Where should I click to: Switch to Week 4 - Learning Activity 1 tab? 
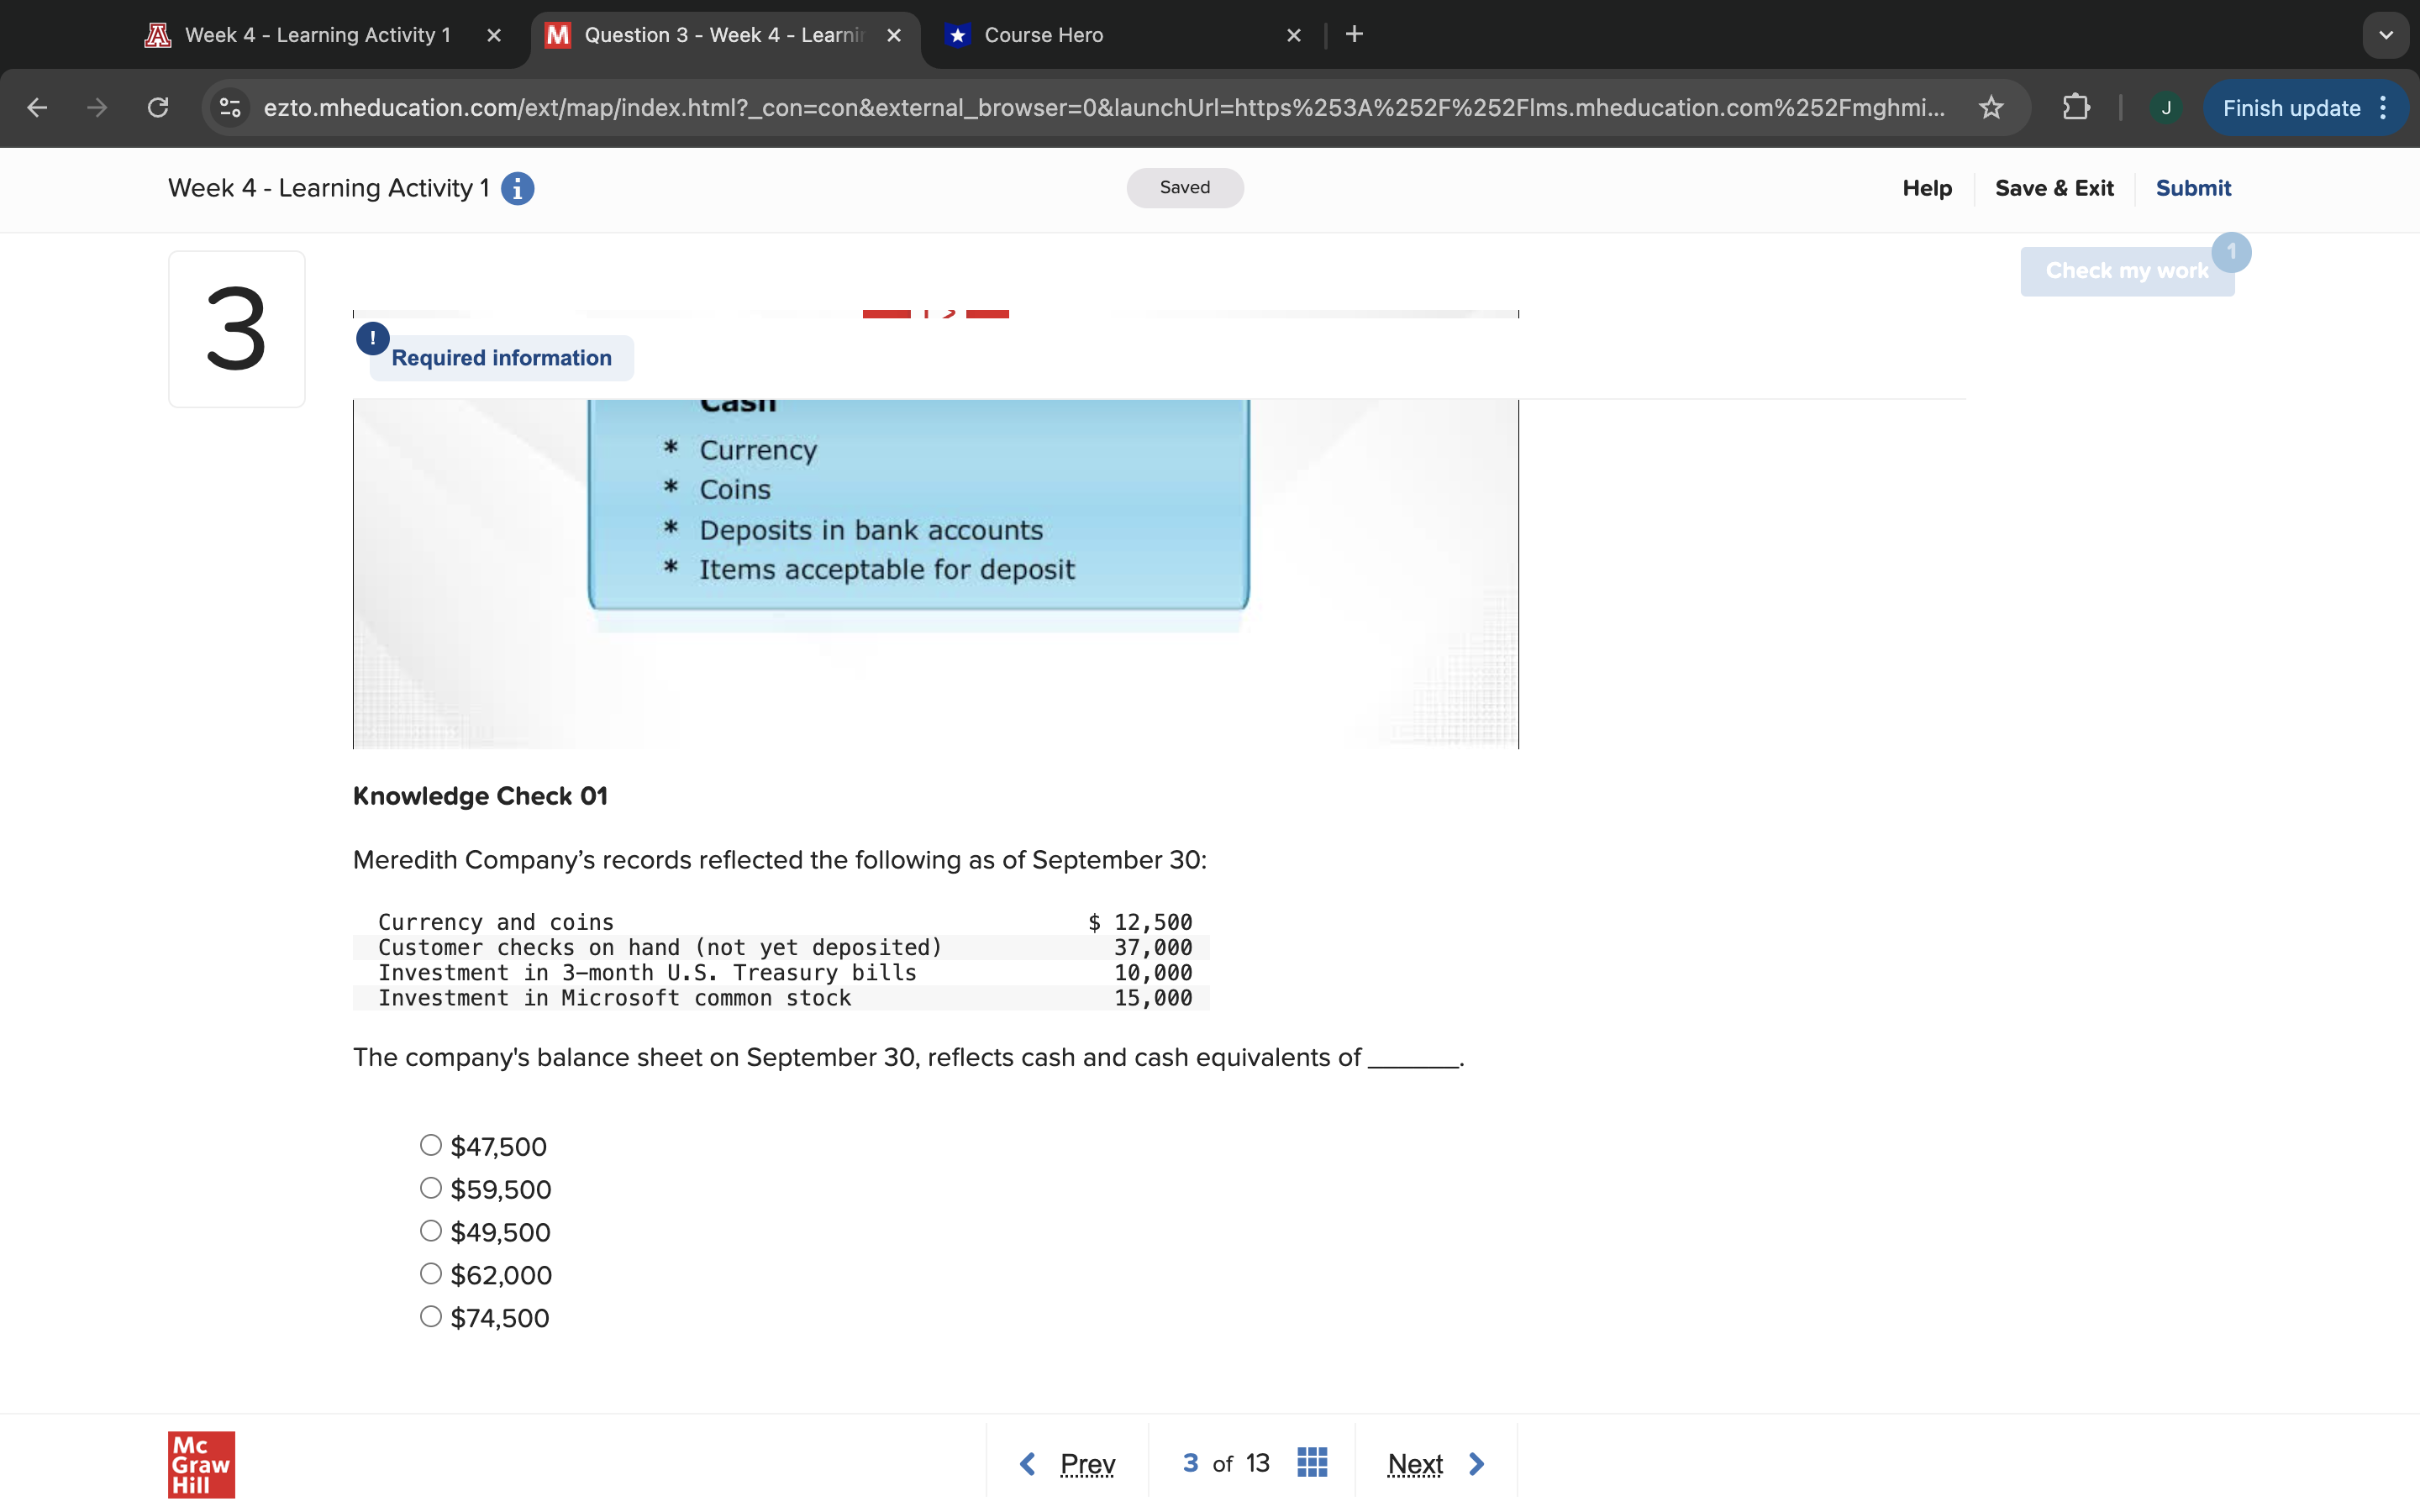click(x=318, y=35)
